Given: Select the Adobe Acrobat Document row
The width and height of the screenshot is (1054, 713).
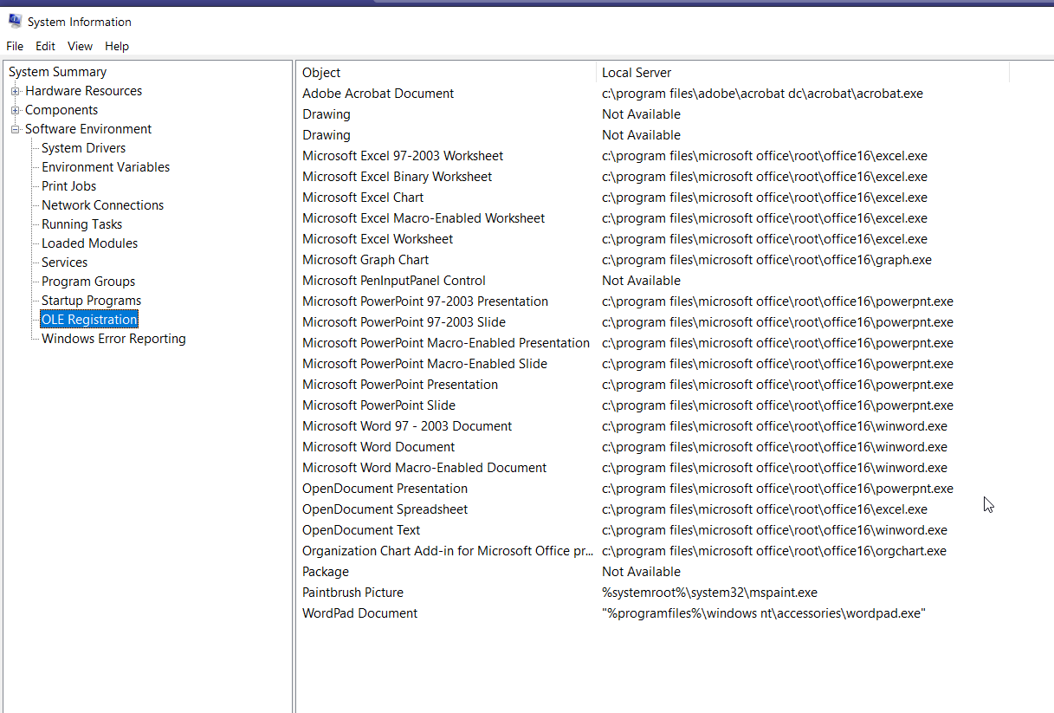Looking at the screenshot, I should click(378, 94).
